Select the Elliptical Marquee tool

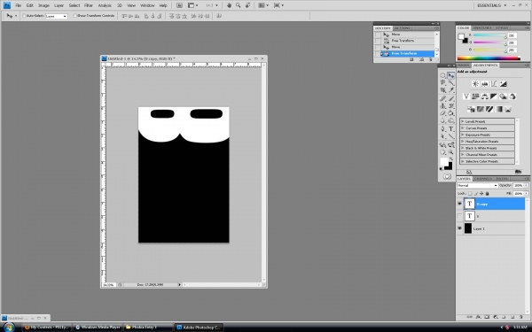click(x=442, y=75)
